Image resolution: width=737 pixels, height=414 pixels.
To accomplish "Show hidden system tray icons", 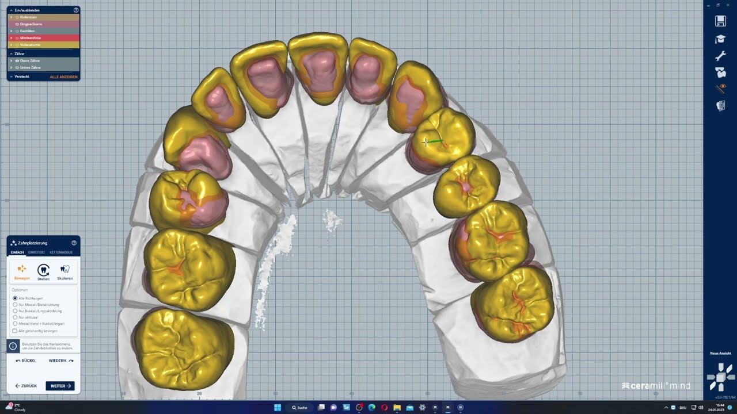I will [x=666, y=407].
